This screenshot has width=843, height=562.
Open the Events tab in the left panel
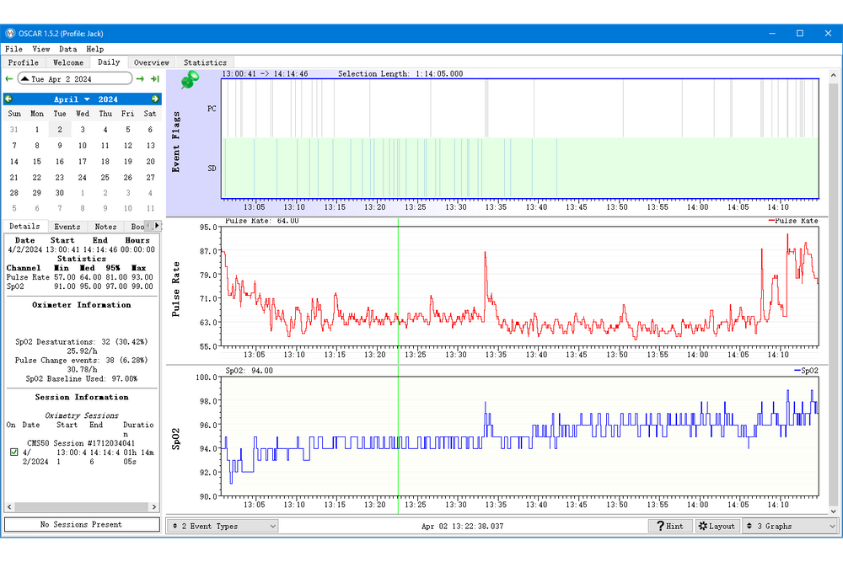(67, 227)
